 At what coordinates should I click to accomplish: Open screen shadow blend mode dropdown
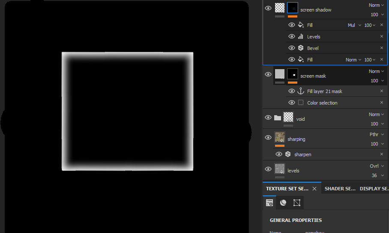pos(376,5)
